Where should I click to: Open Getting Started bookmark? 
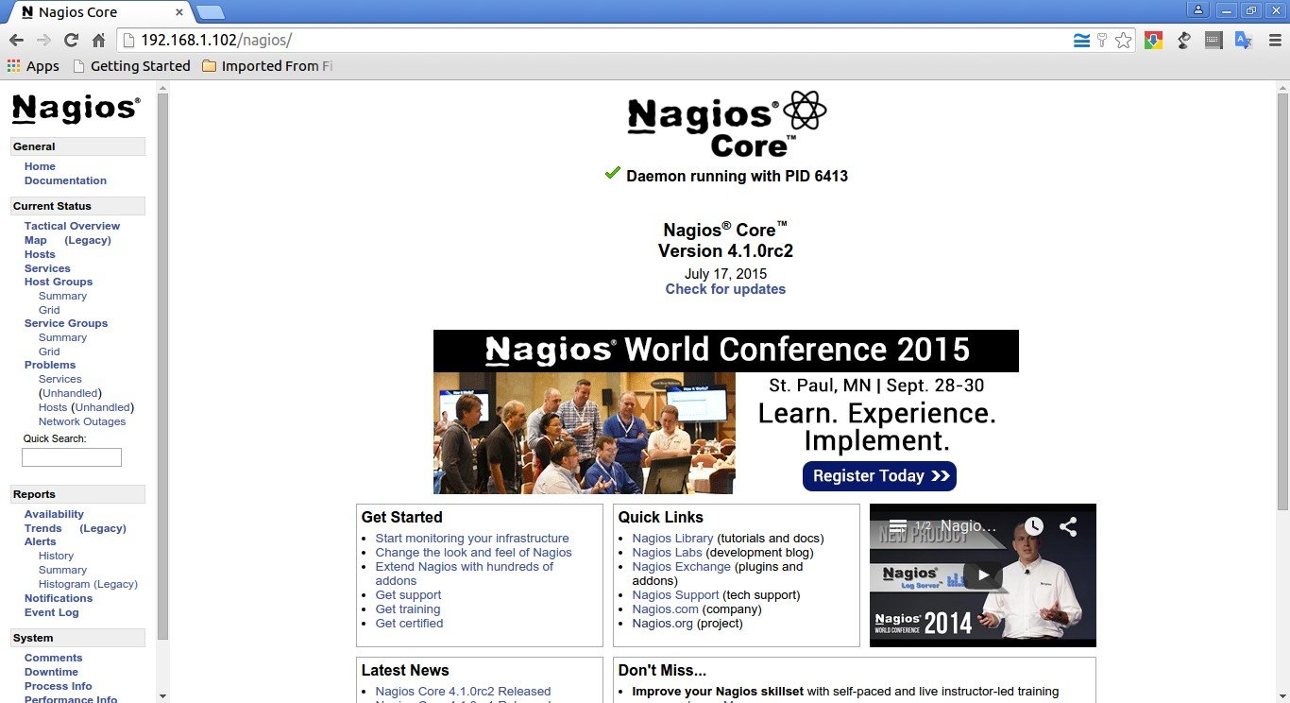(131, 66)
